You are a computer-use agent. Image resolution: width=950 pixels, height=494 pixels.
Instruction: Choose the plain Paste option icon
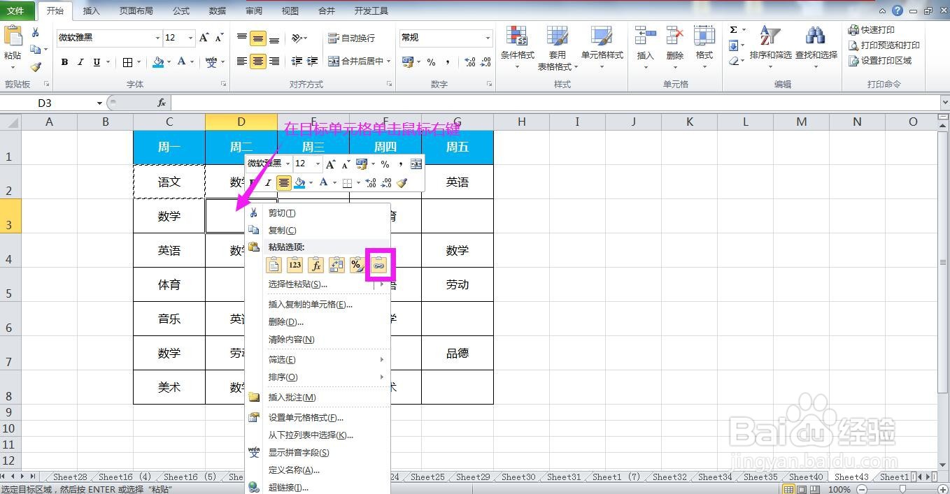coord(274,265)
